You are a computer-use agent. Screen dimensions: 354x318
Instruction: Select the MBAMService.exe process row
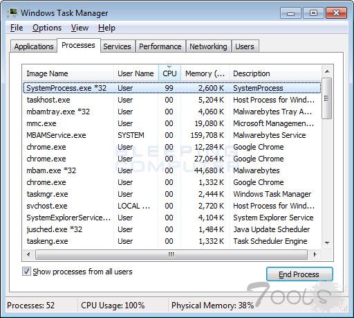pyautogui.click(x=171, y=135)
